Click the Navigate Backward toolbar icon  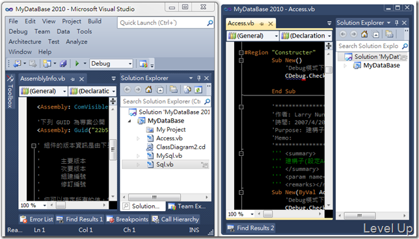[x=17, y=64]
